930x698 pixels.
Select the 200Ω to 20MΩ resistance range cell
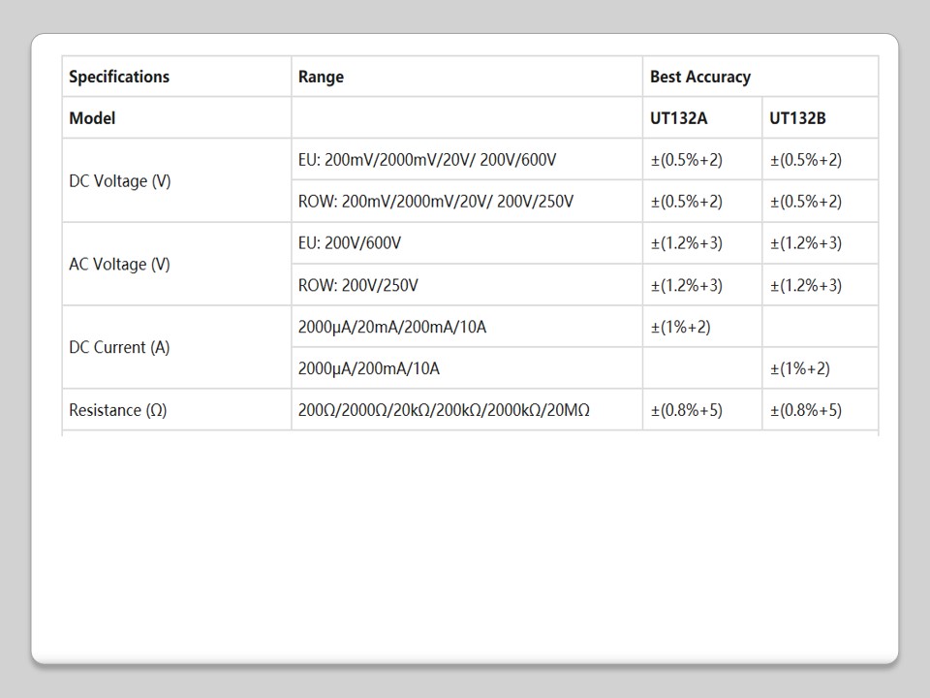coord(444,410)
